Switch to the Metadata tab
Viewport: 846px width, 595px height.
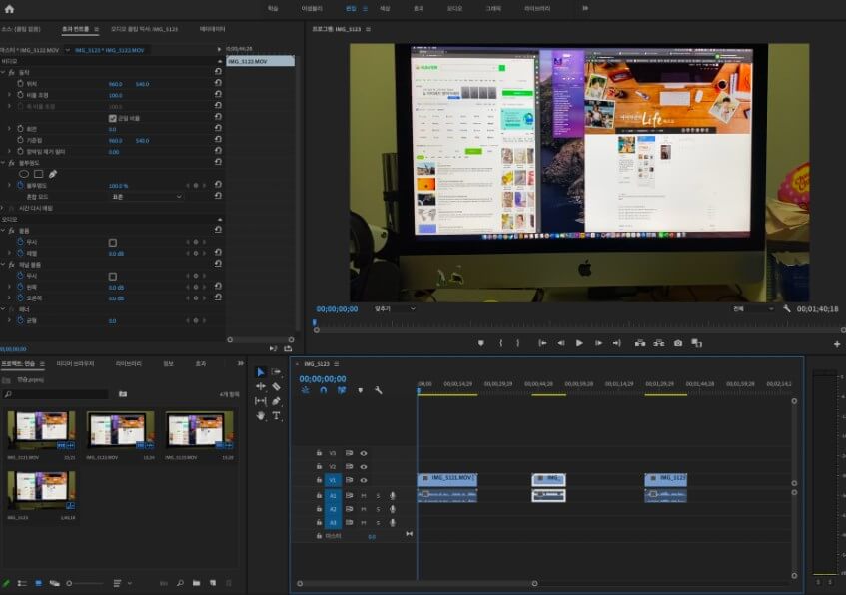(x=212, y=30)
